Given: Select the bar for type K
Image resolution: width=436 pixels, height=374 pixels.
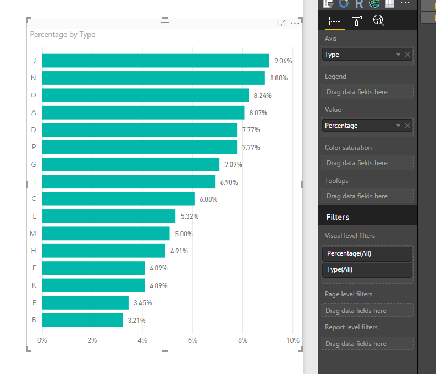Looking at the screenshot, I should (93, 285).
